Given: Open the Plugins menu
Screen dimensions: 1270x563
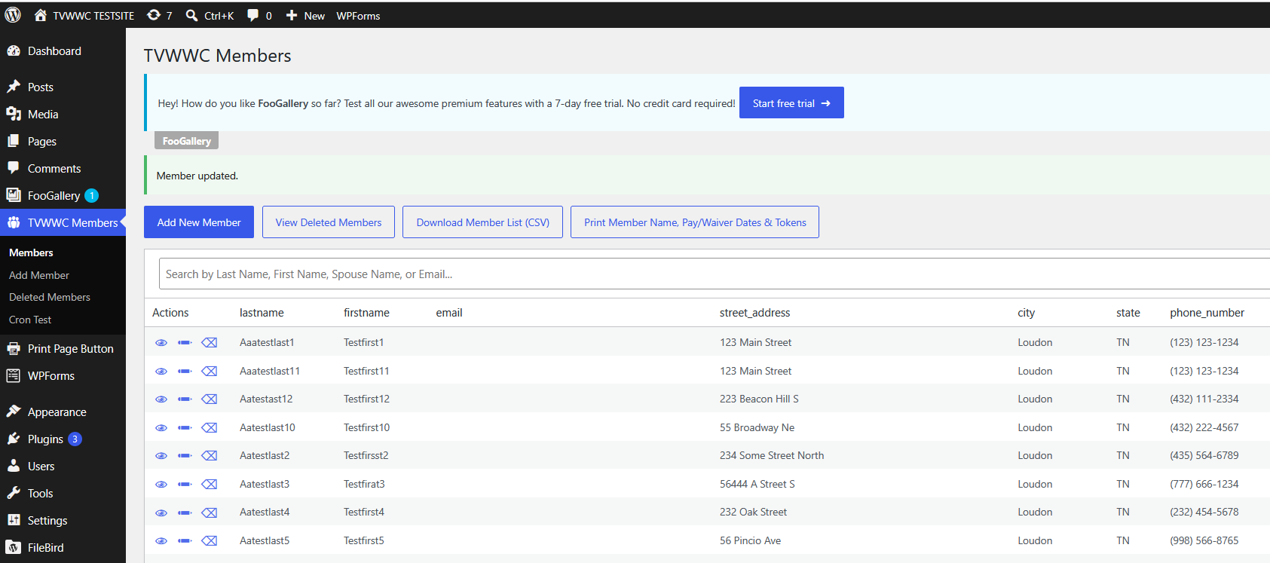Looking at the screenshot, I should [63, 439].
